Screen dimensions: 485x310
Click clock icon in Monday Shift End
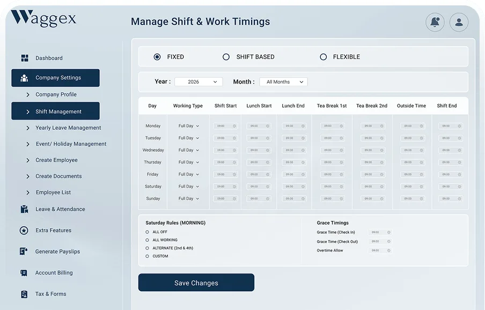point(459,126)
